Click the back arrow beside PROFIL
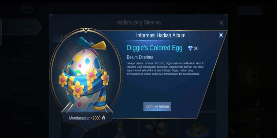This screenshot has height=138, width=277. pyautogui.click(x=27, y=9)
